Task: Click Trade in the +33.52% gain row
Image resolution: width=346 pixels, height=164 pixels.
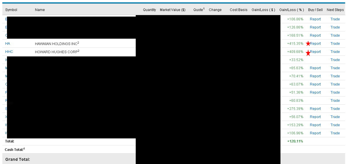Action: coord(335,60)
